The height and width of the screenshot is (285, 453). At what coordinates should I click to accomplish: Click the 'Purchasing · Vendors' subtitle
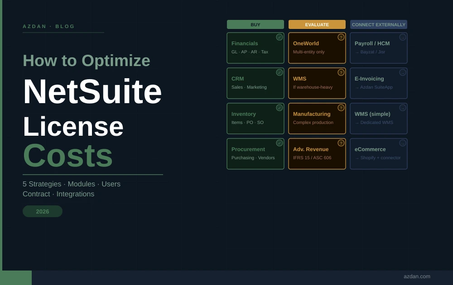[253, 158]
